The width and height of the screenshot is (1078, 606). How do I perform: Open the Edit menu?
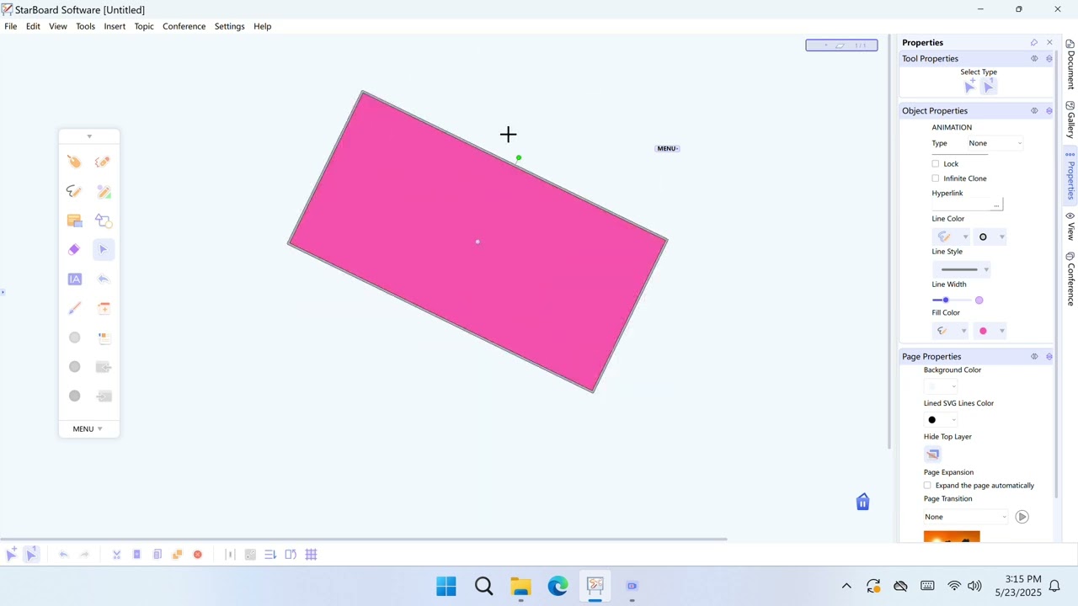33,26
